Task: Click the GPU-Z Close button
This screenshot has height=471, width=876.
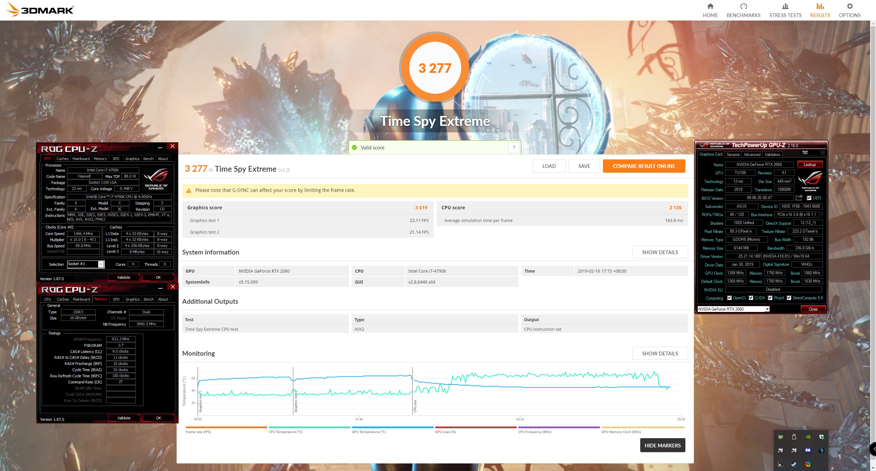Action: [813, 309]
